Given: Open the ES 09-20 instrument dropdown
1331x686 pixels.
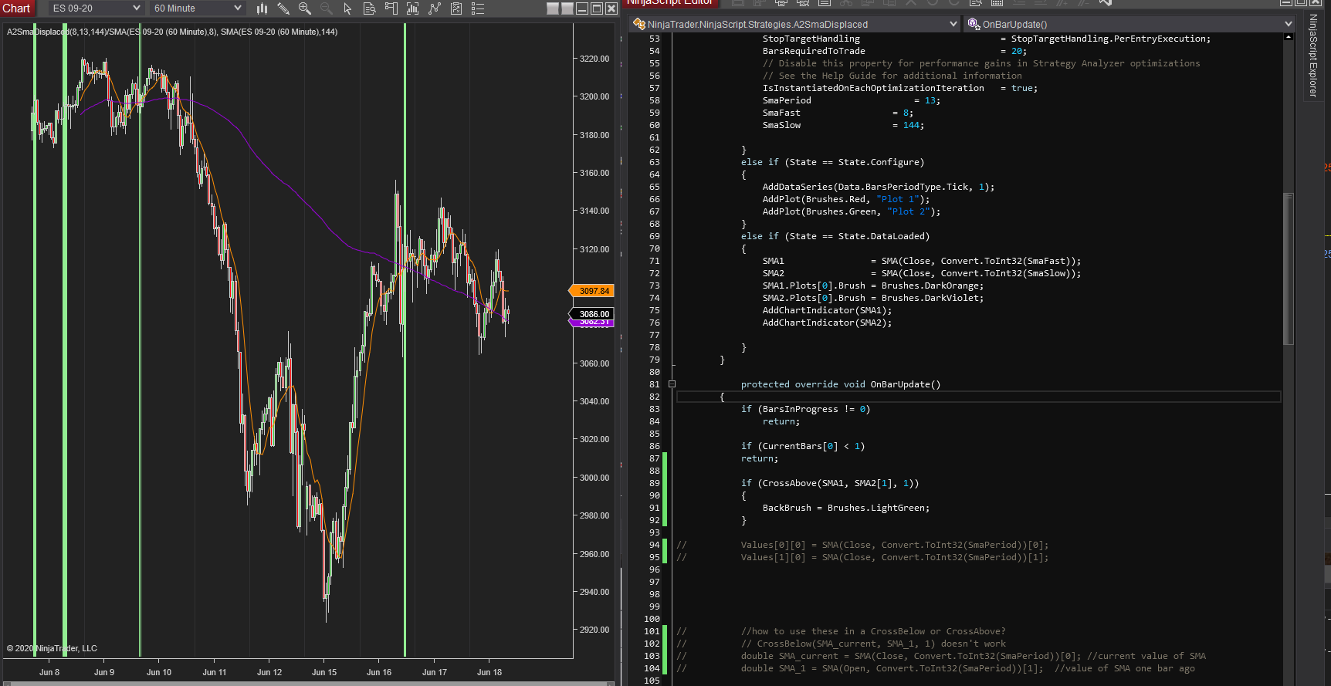Looking at the screenshot, I should click(97, 8).
